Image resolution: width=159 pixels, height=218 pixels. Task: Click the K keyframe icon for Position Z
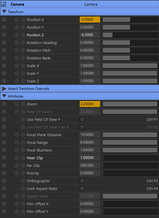17,35
